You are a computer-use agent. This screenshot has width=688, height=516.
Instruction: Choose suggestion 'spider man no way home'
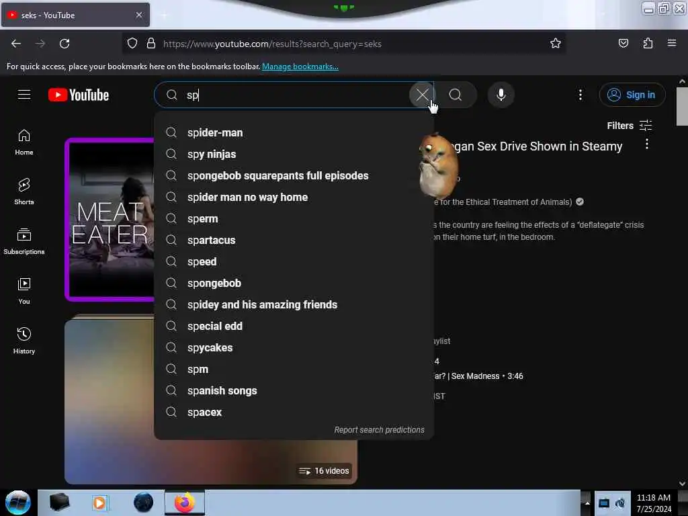click(x=294, y=197)
